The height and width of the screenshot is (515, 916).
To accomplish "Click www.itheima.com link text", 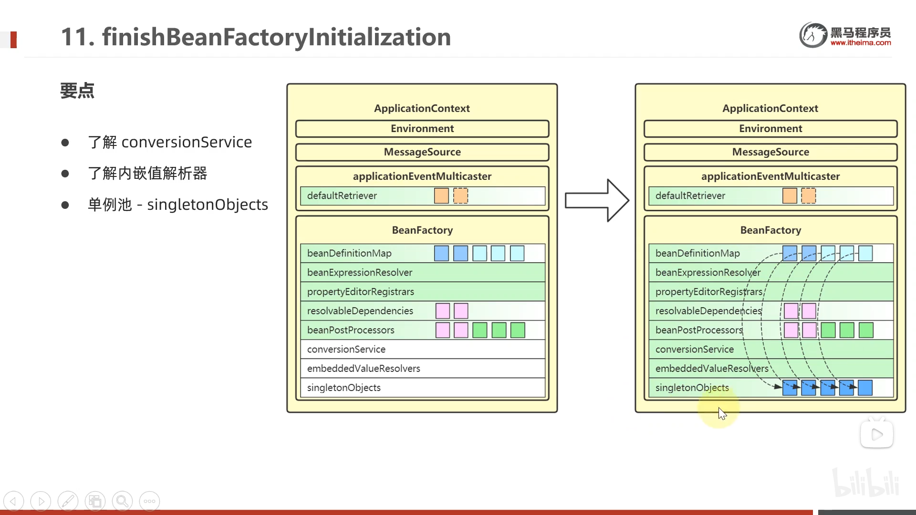I will (861, 43).
